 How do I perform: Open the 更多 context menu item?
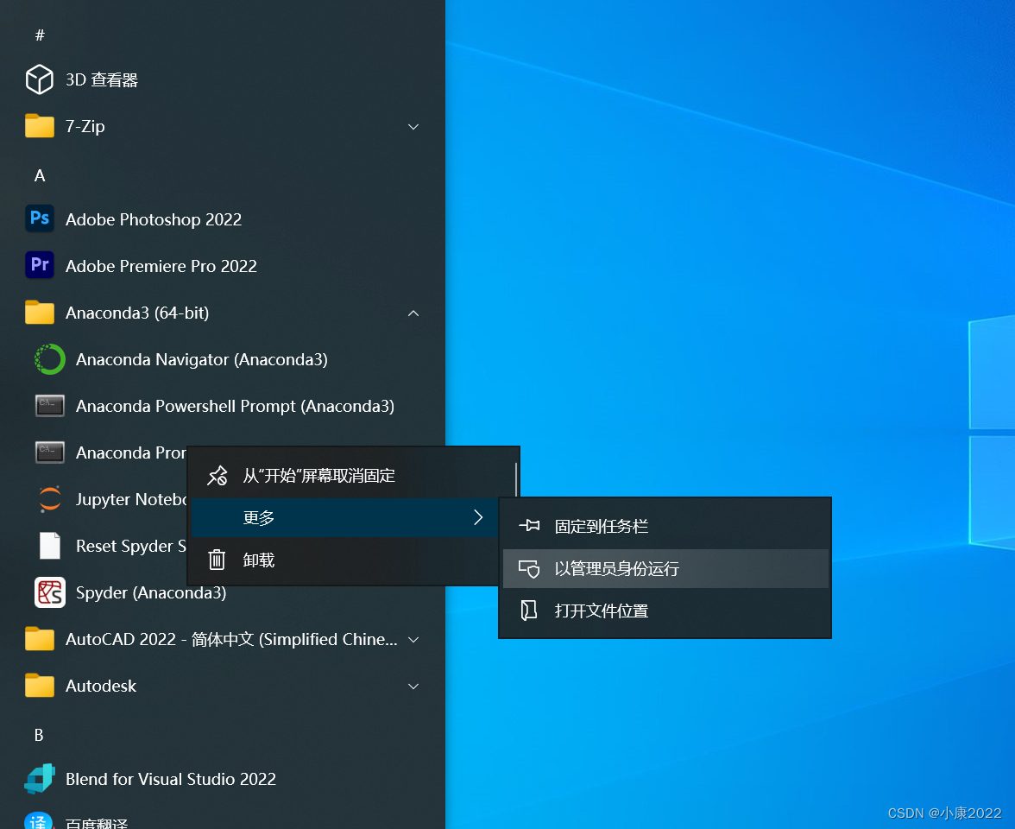pyautogui.click(x=344, y=517)
